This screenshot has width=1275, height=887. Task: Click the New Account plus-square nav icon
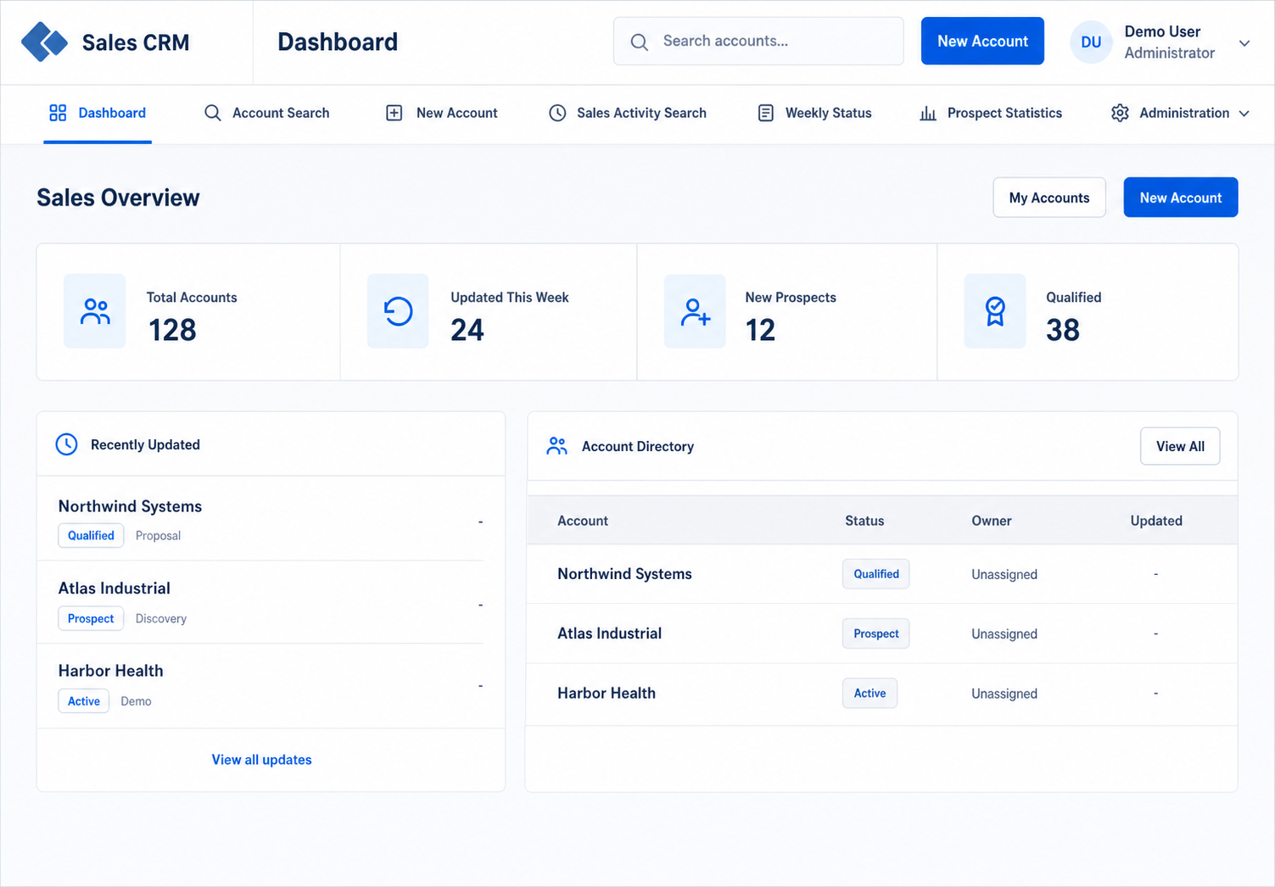[394, 113]
